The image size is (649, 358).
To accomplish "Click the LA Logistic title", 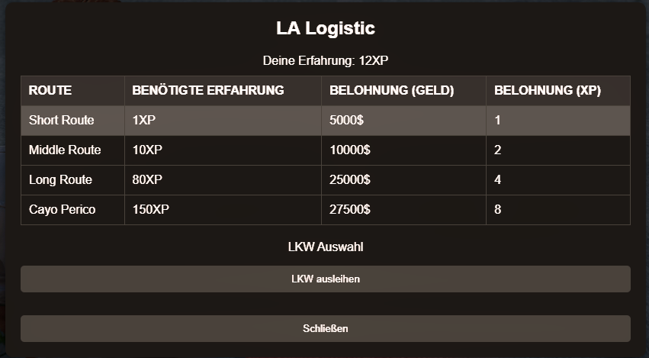I will (326, 29).
